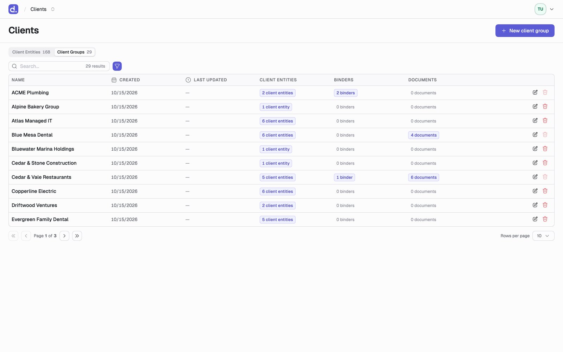The width and height of the screenshot is (563, 352).
Task: Edit the Alpine Bakery Group row
Action: click(x=535, y=106)
